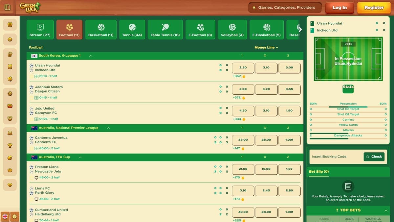Open the sidebar menu toggle icon
This screenshot has width=394, height=222.
point(8,7)
